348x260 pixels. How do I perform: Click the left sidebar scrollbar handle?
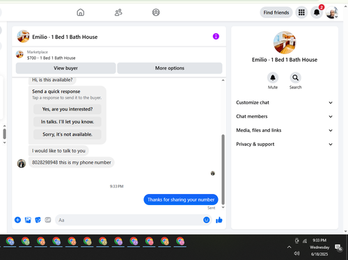click(x=4, y=133)
